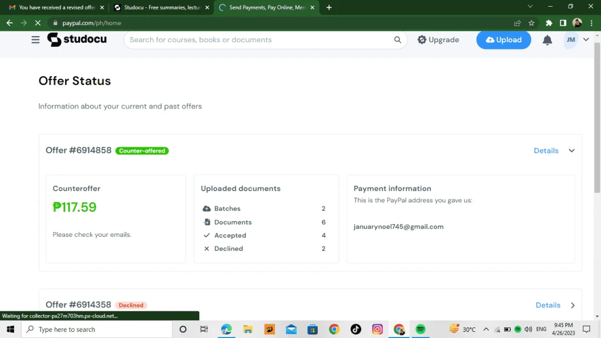Open the Chrome three-dot menu
601x338 pixels.
[592, 23]
